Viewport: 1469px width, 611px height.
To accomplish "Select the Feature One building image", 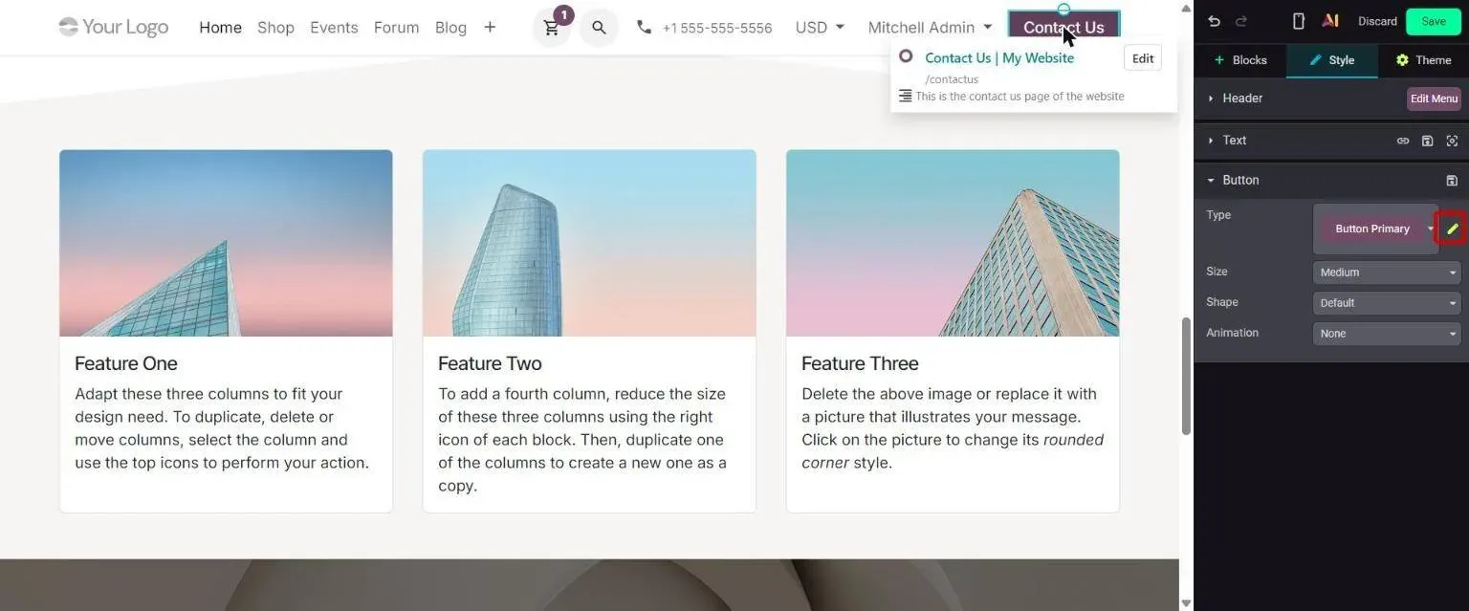I will 226,243.
